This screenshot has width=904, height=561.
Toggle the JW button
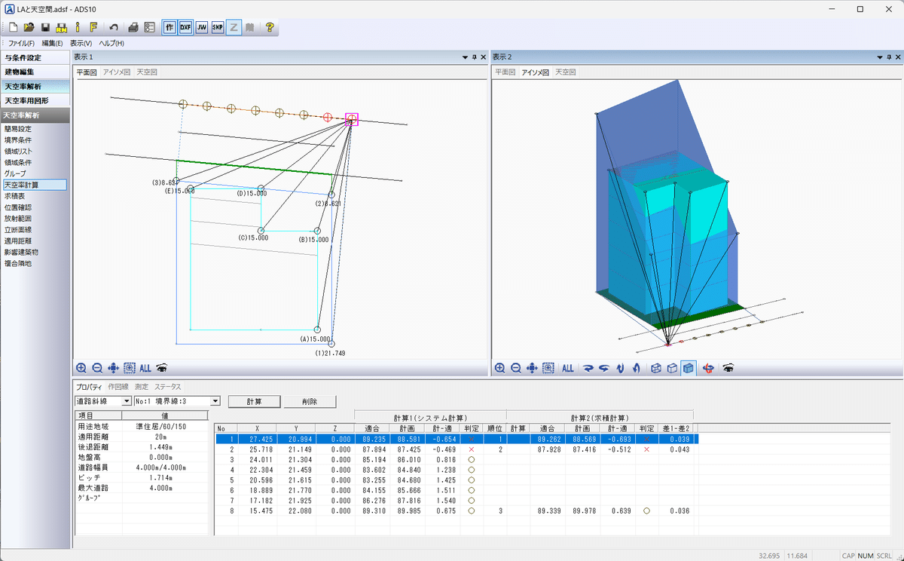click(202, 28)
